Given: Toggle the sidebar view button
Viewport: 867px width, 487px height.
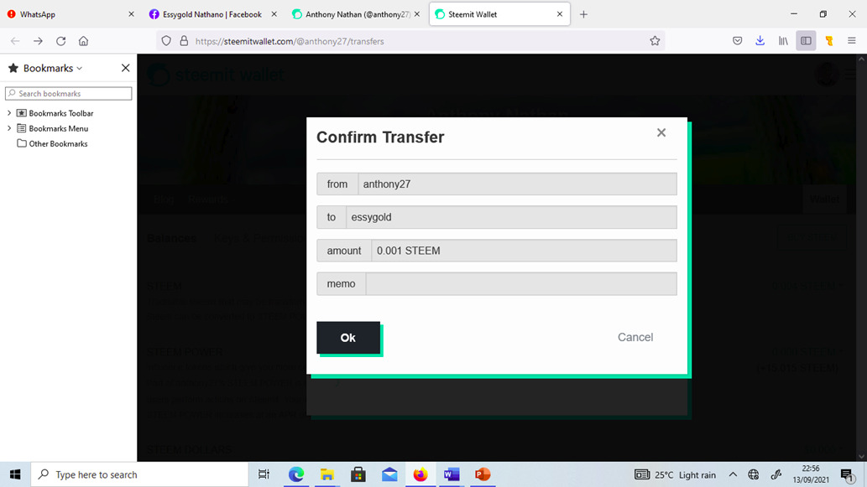Looking at the screenshot, I should (807, 41).
